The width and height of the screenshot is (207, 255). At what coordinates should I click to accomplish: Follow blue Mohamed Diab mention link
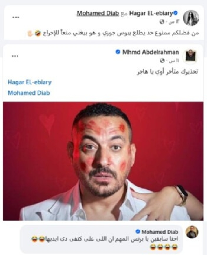(x=29, y=93)
